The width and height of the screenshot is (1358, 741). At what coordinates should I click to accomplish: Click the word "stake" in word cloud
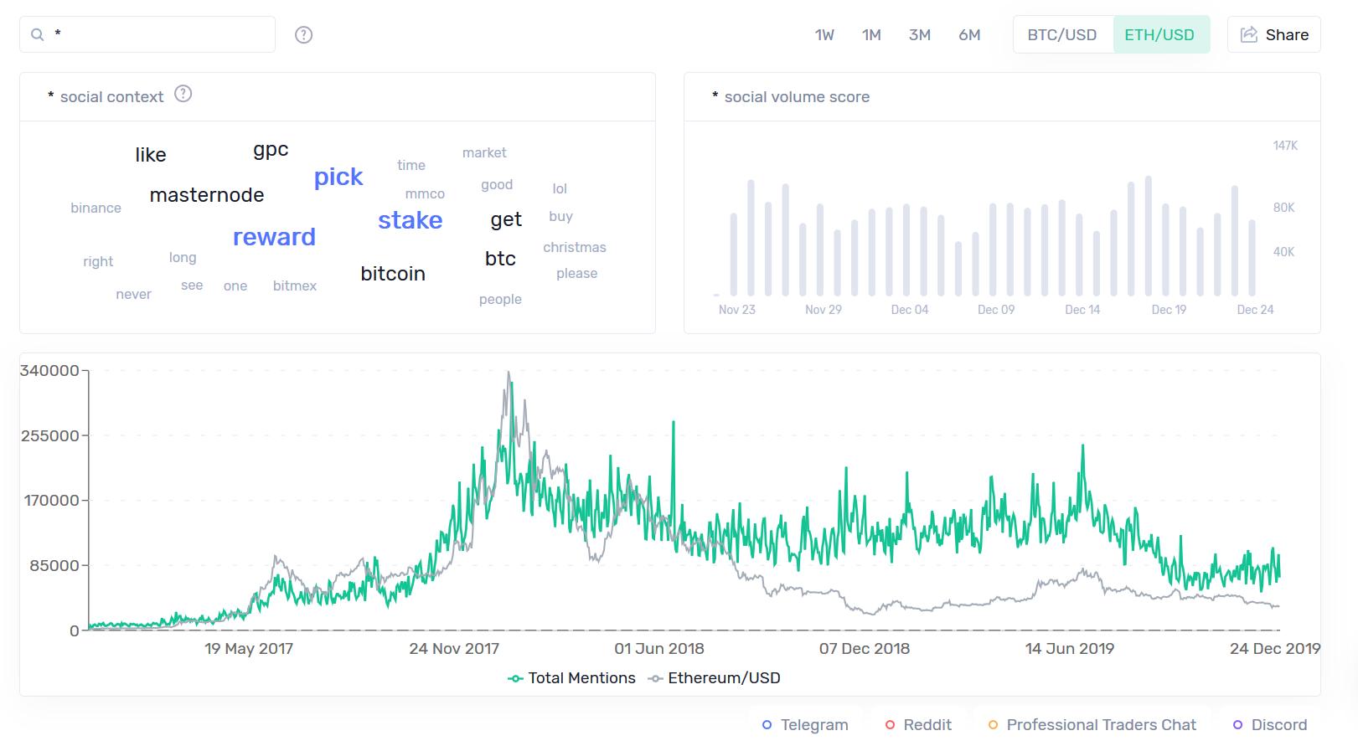tap(410, 220)
